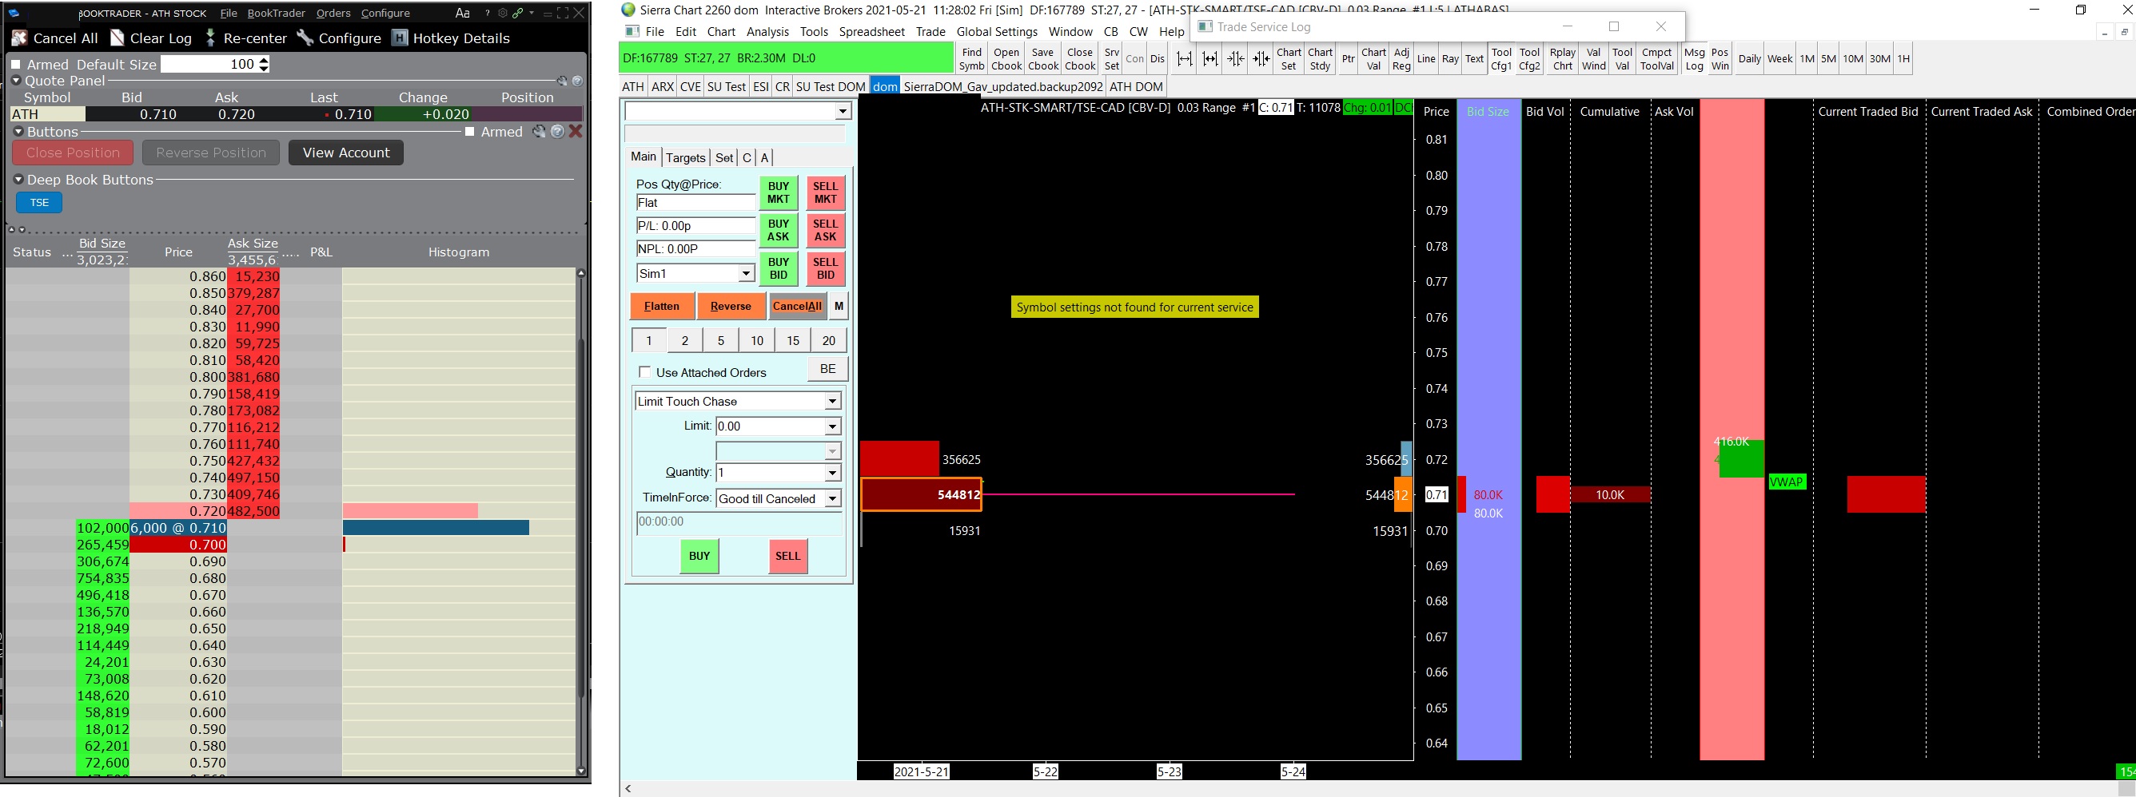
Task: Click the Hotkey Details H icon
Action: coord(400,38)
